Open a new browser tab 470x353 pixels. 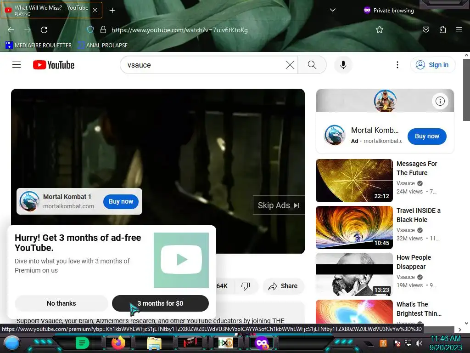click(112, 11)
